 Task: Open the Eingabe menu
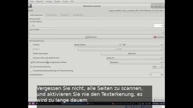57,1
